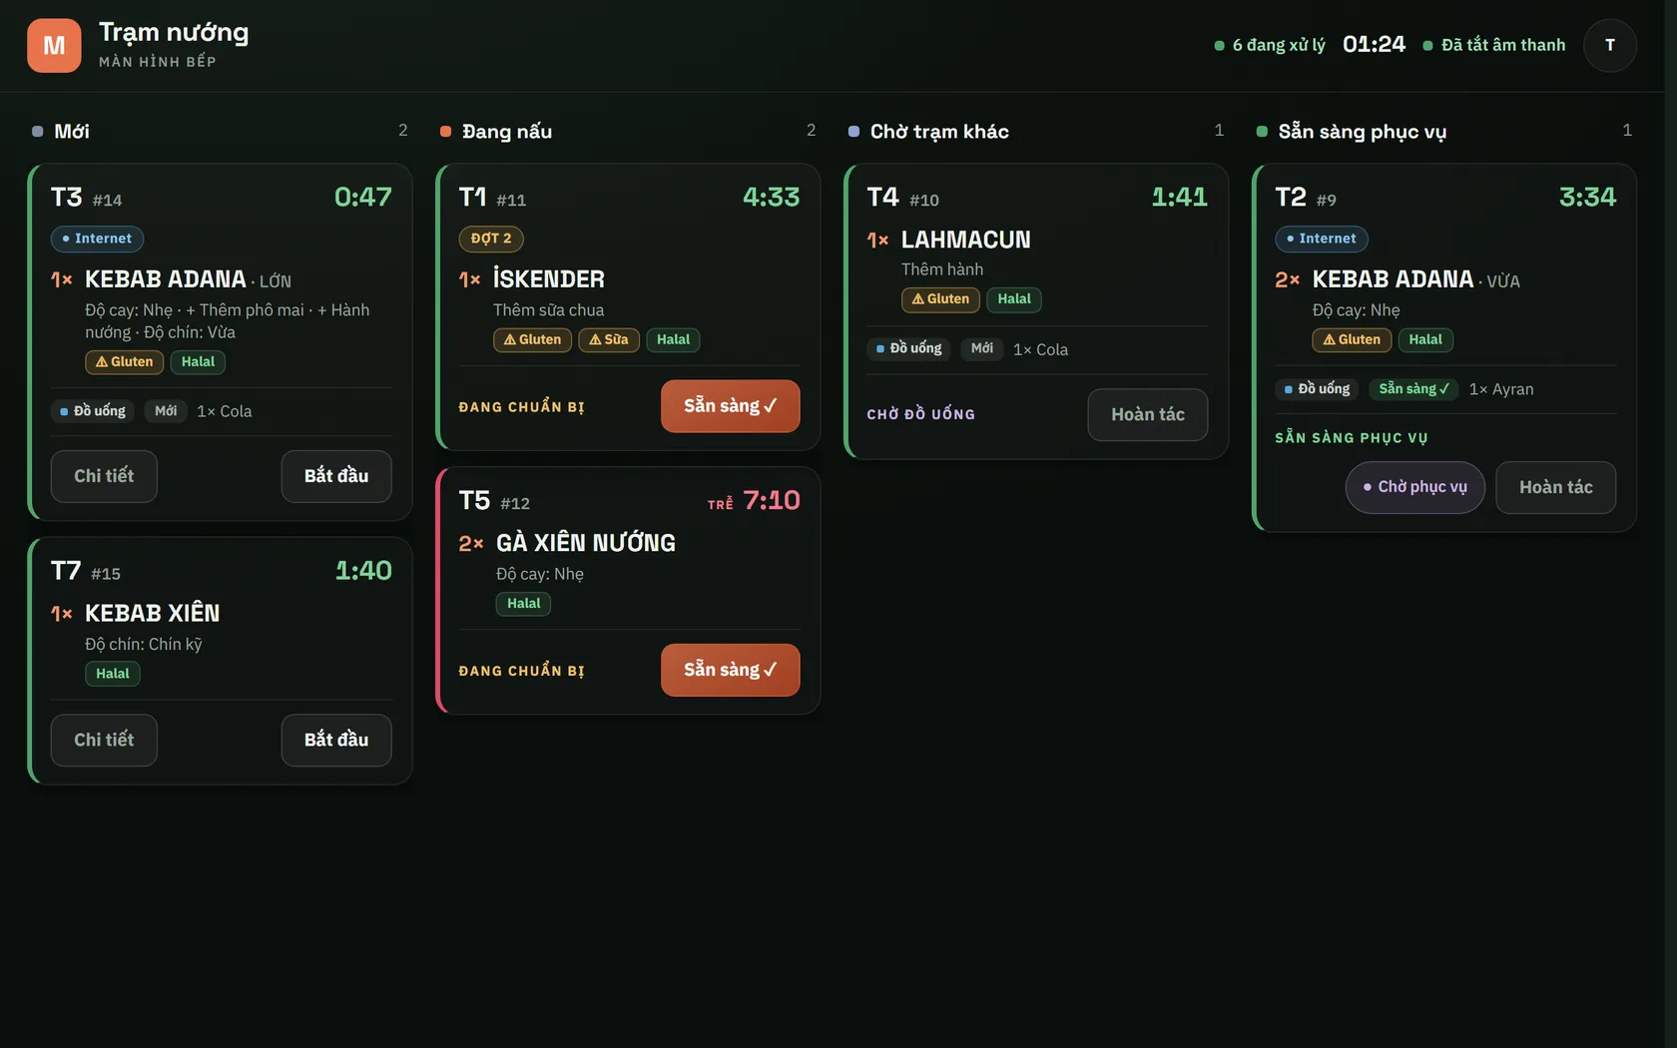Click the 6 đang xử lý status indicator
Screen dimensions: 1677x1048
coord(1270,45)
